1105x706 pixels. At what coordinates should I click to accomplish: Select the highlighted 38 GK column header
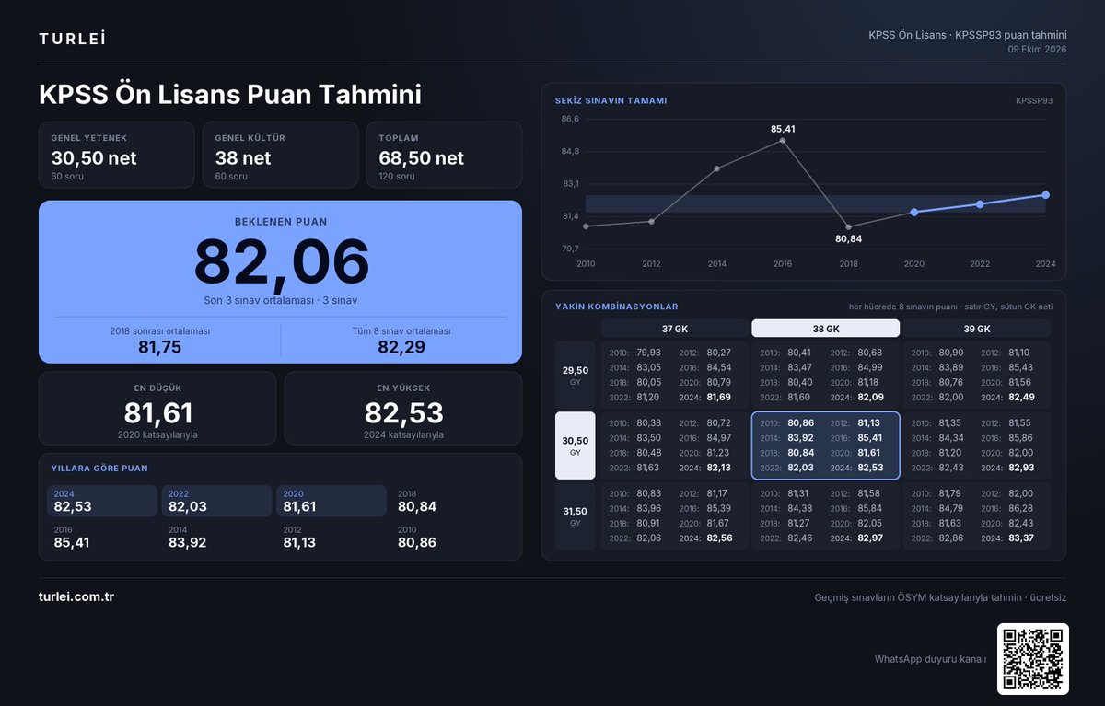[x=826, y=329]
